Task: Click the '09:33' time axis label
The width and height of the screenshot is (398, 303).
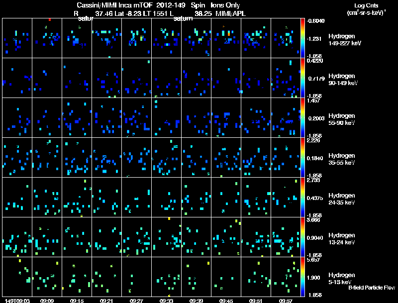Action: (166, 301)
